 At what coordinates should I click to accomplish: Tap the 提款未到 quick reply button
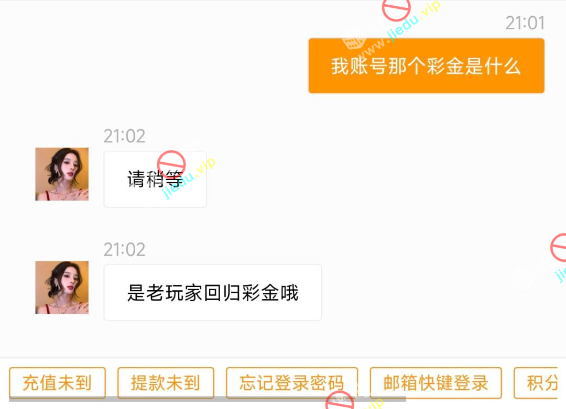tap(166, 383)
